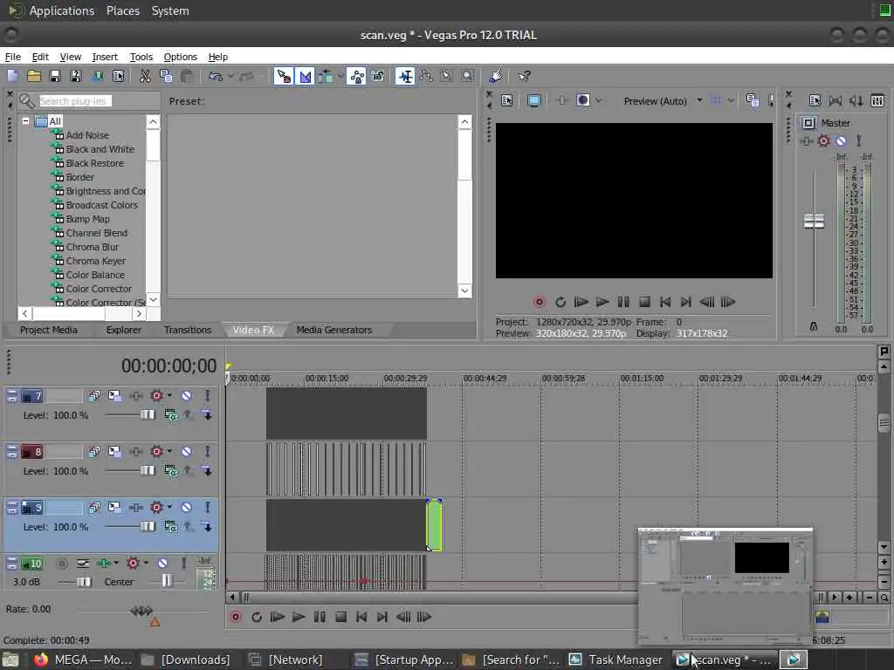Screen dimensions: 894x670
Task: Open the Tools menu
Action: click(141, 57)
